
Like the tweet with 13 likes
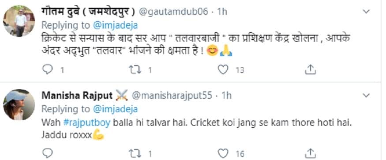click(223, 70)
